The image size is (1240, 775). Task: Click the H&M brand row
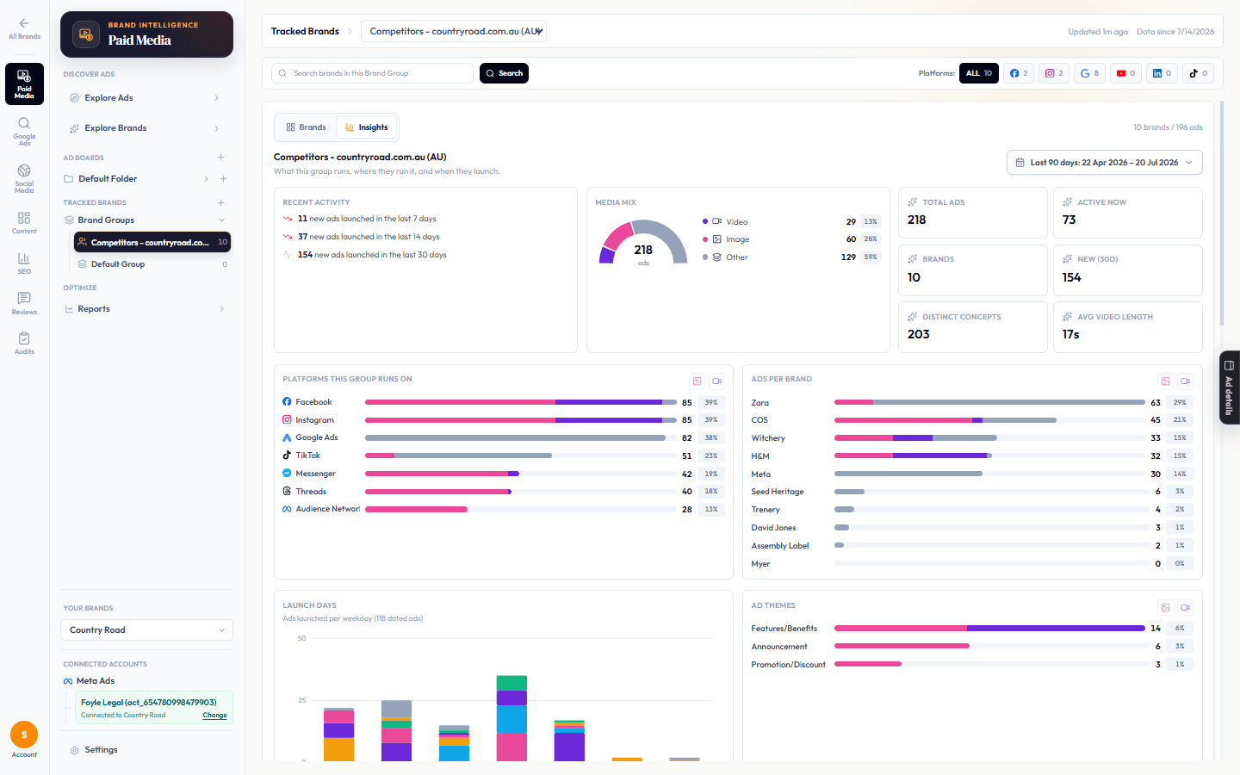972,456
